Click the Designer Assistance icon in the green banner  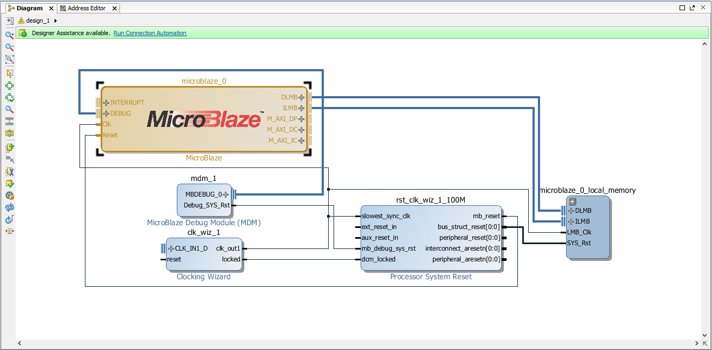pyautogui.click(x=23, y=33)
